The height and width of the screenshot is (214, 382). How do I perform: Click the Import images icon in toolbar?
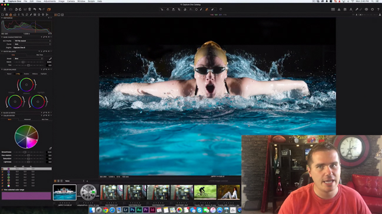coord(5,9)
